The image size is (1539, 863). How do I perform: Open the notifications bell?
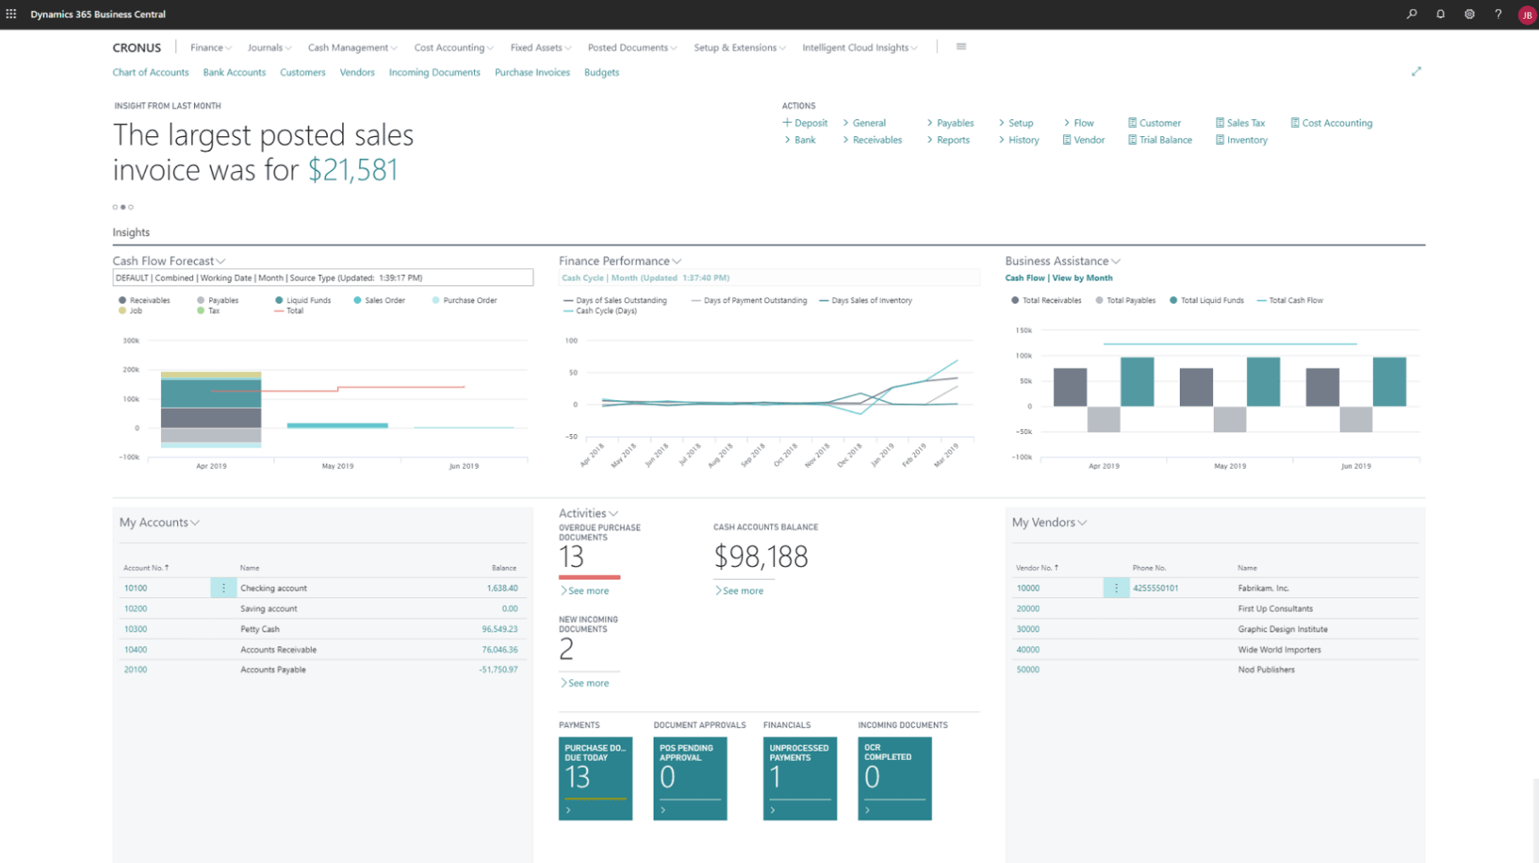click(1440, 14)
